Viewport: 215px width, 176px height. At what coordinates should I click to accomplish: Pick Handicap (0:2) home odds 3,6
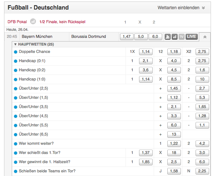click(146, 70)
